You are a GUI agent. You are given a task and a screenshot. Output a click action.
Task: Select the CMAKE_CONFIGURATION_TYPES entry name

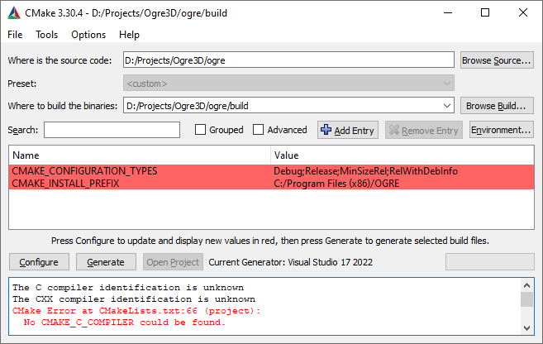tap(84, 171)
